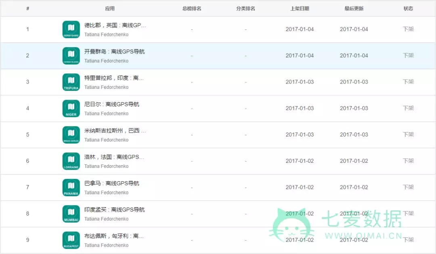Image resolution: width=436 pixels, height=254 pixels.
Task: Click Tatiana Fedorchenko under the 洛林 app
Action: pyautogui.click(x=106, y=166)
